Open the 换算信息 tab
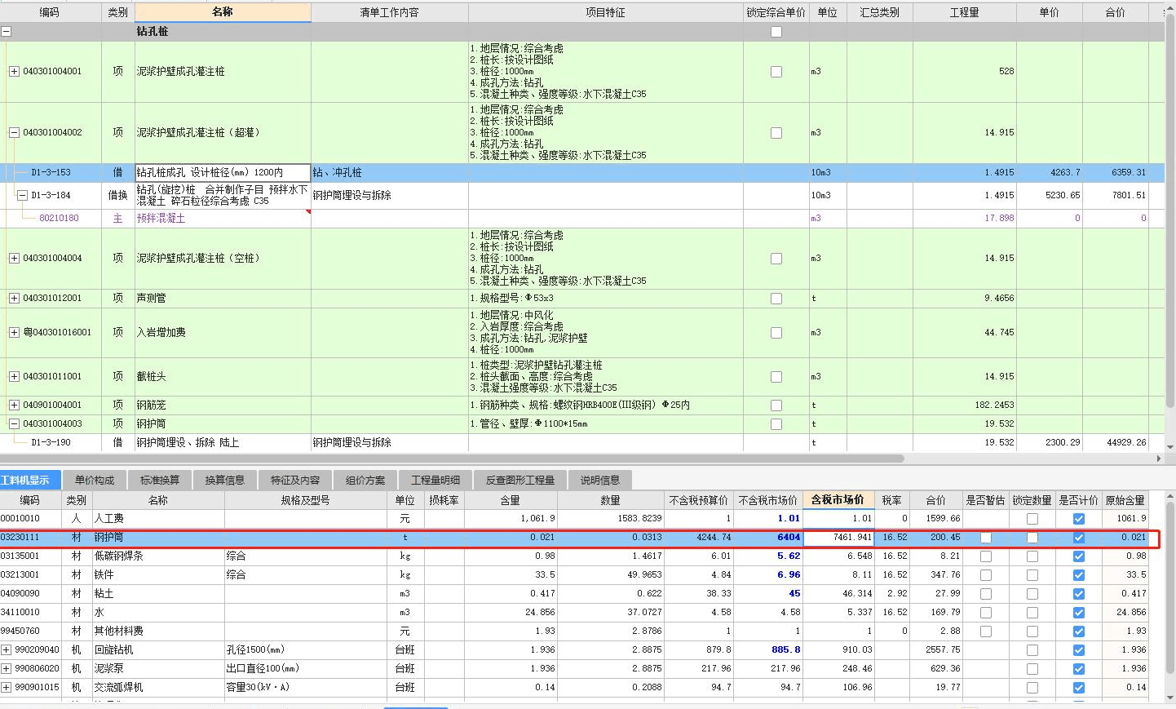The height and width of the screenshot is (709, 1176). click(x=225, y=480)
